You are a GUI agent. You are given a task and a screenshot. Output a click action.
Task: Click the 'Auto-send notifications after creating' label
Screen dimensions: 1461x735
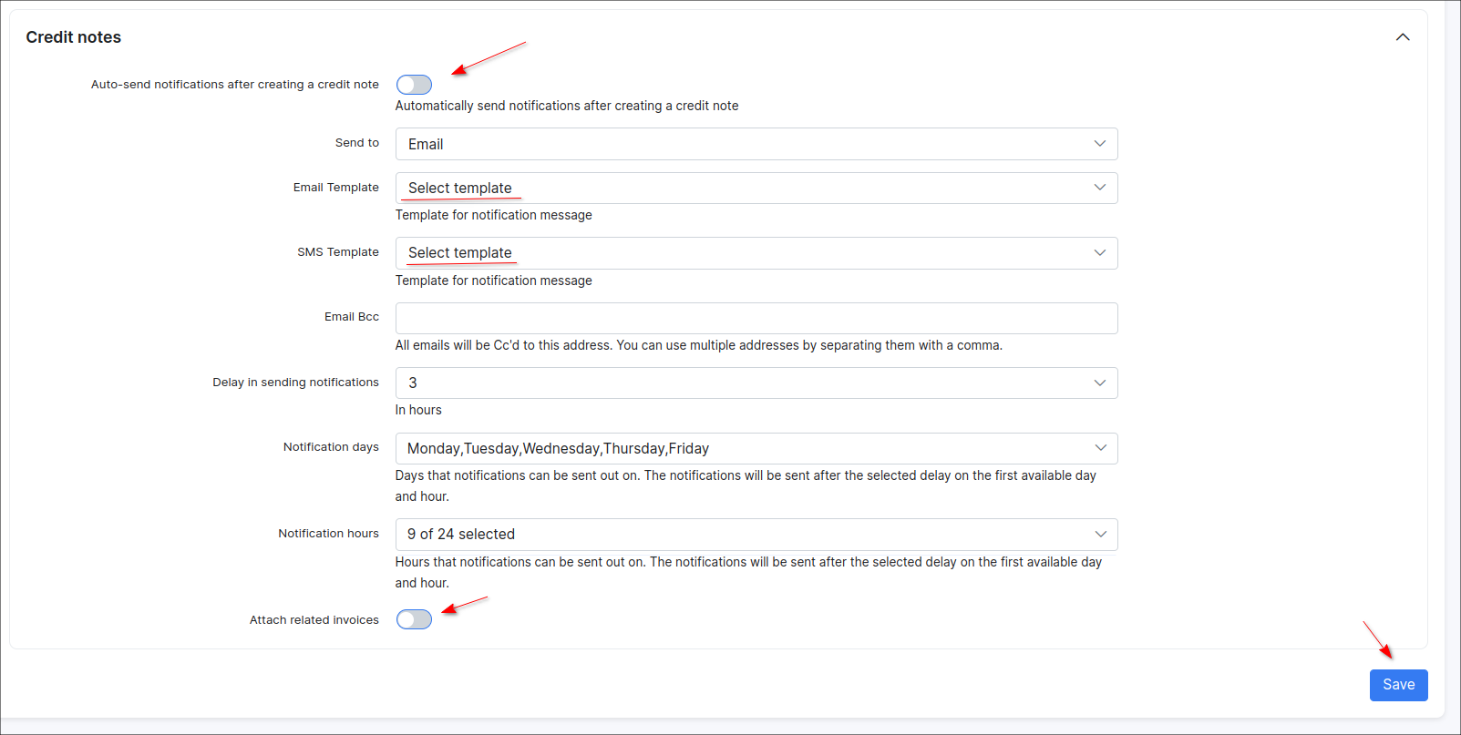coord(234,85)
